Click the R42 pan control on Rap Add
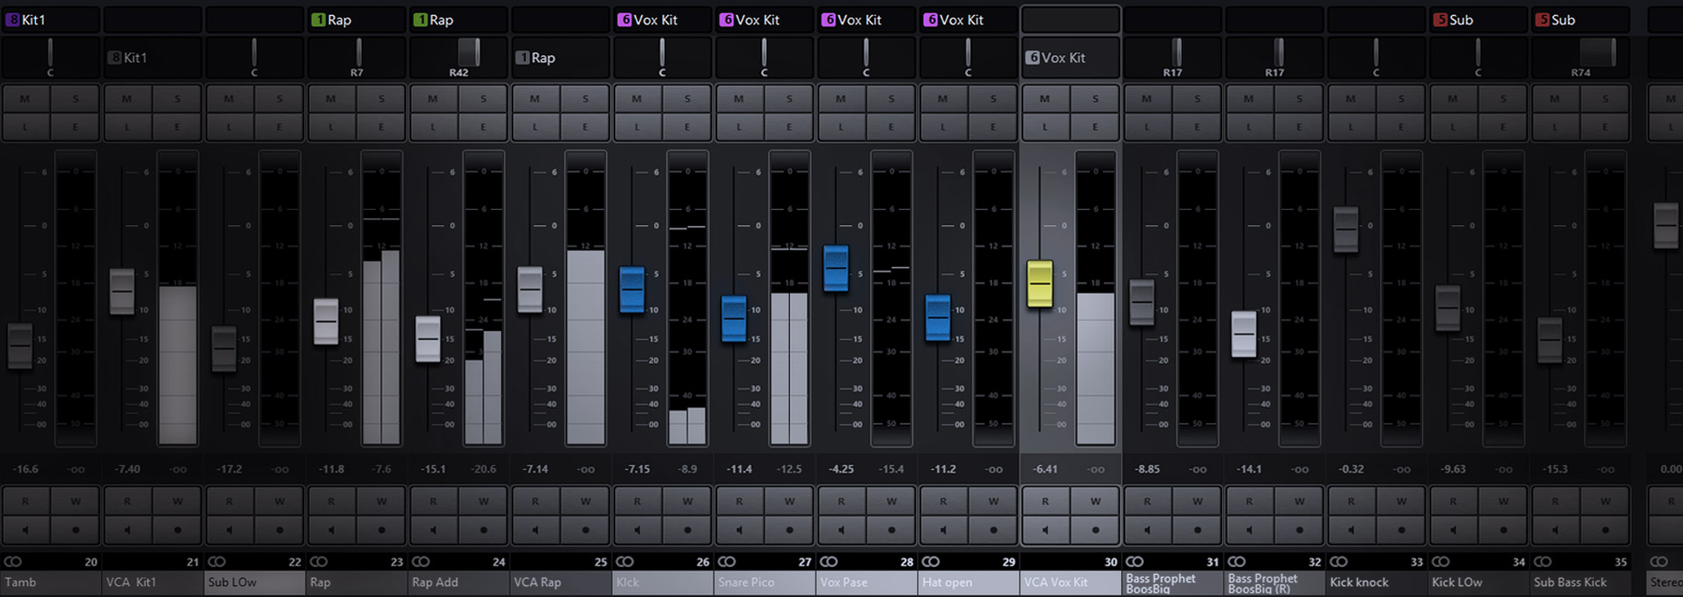The width and height of the screenshot is (1683, 597). (x=458, y=57)
